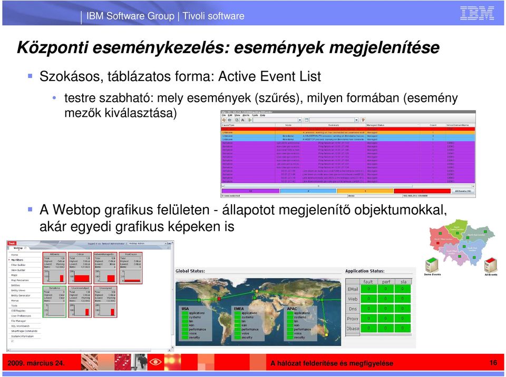Select the red critical event row
Viewport: 506px width, 377px height.
(x=348, y=129)
